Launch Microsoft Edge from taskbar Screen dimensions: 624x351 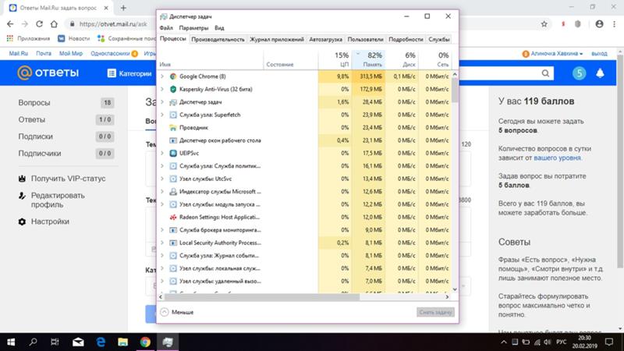[101, 342]
